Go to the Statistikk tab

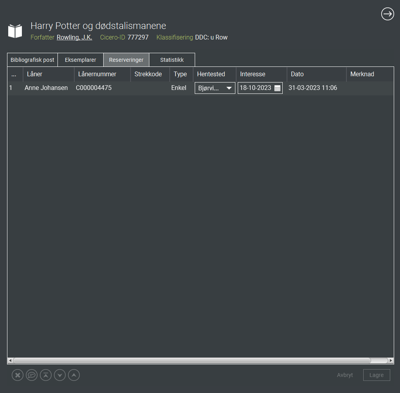click(x=172, y=60)
